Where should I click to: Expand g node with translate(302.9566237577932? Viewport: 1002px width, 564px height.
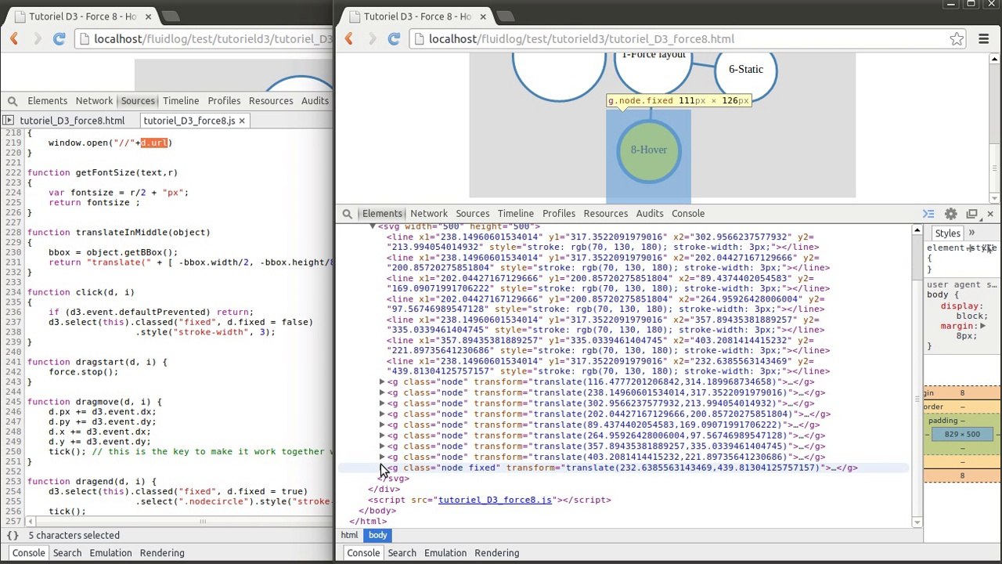click(382, 403)
